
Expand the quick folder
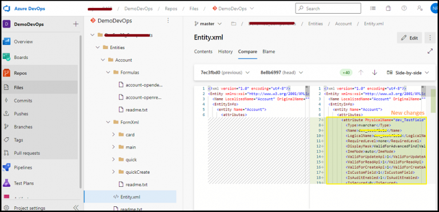pyautogui.click(x=113, y=159)
